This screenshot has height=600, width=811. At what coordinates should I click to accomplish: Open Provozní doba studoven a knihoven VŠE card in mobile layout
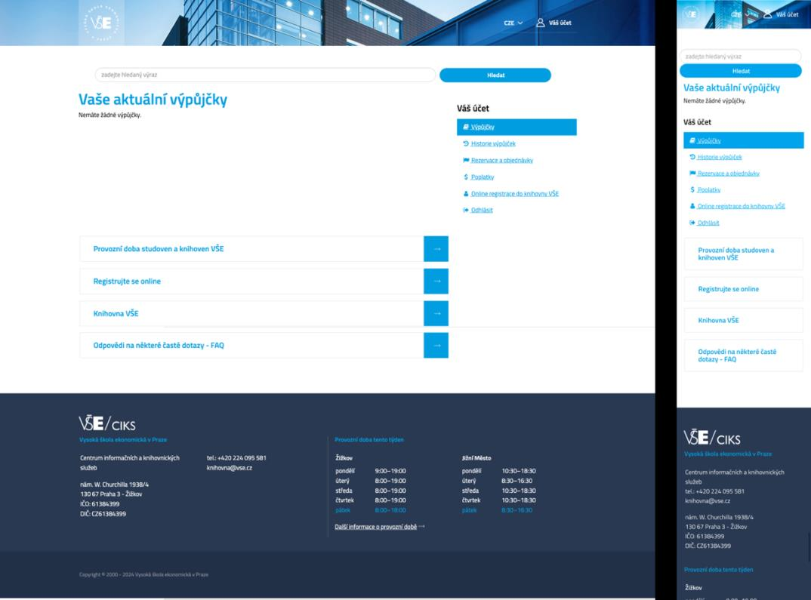click(743, 254)
